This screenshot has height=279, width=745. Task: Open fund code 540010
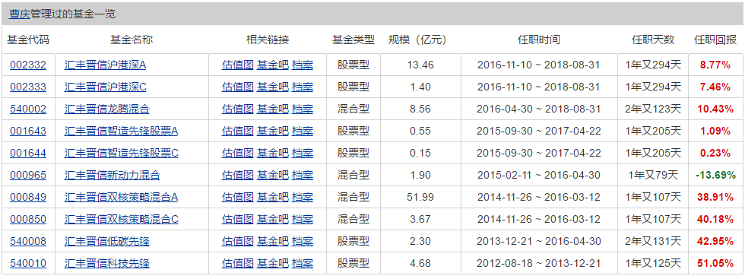(x=28, y=263)
